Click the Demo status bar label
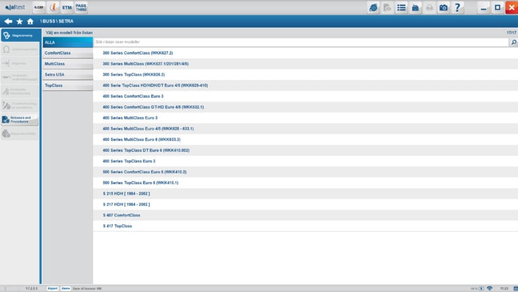Image resolution: width=518 pixels, height=292 pixels. [65, 289]
